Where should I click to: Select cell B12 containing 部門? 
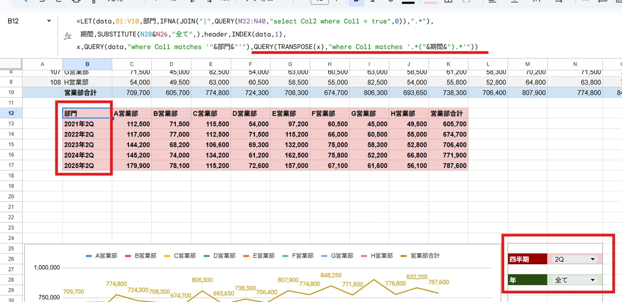(87, 113)
